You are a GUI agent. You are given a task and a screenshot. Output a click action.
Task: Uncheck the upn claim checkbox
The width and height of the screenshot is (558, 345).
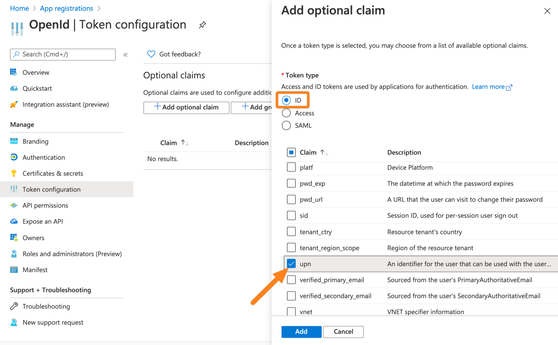click(x=291, y=264)
